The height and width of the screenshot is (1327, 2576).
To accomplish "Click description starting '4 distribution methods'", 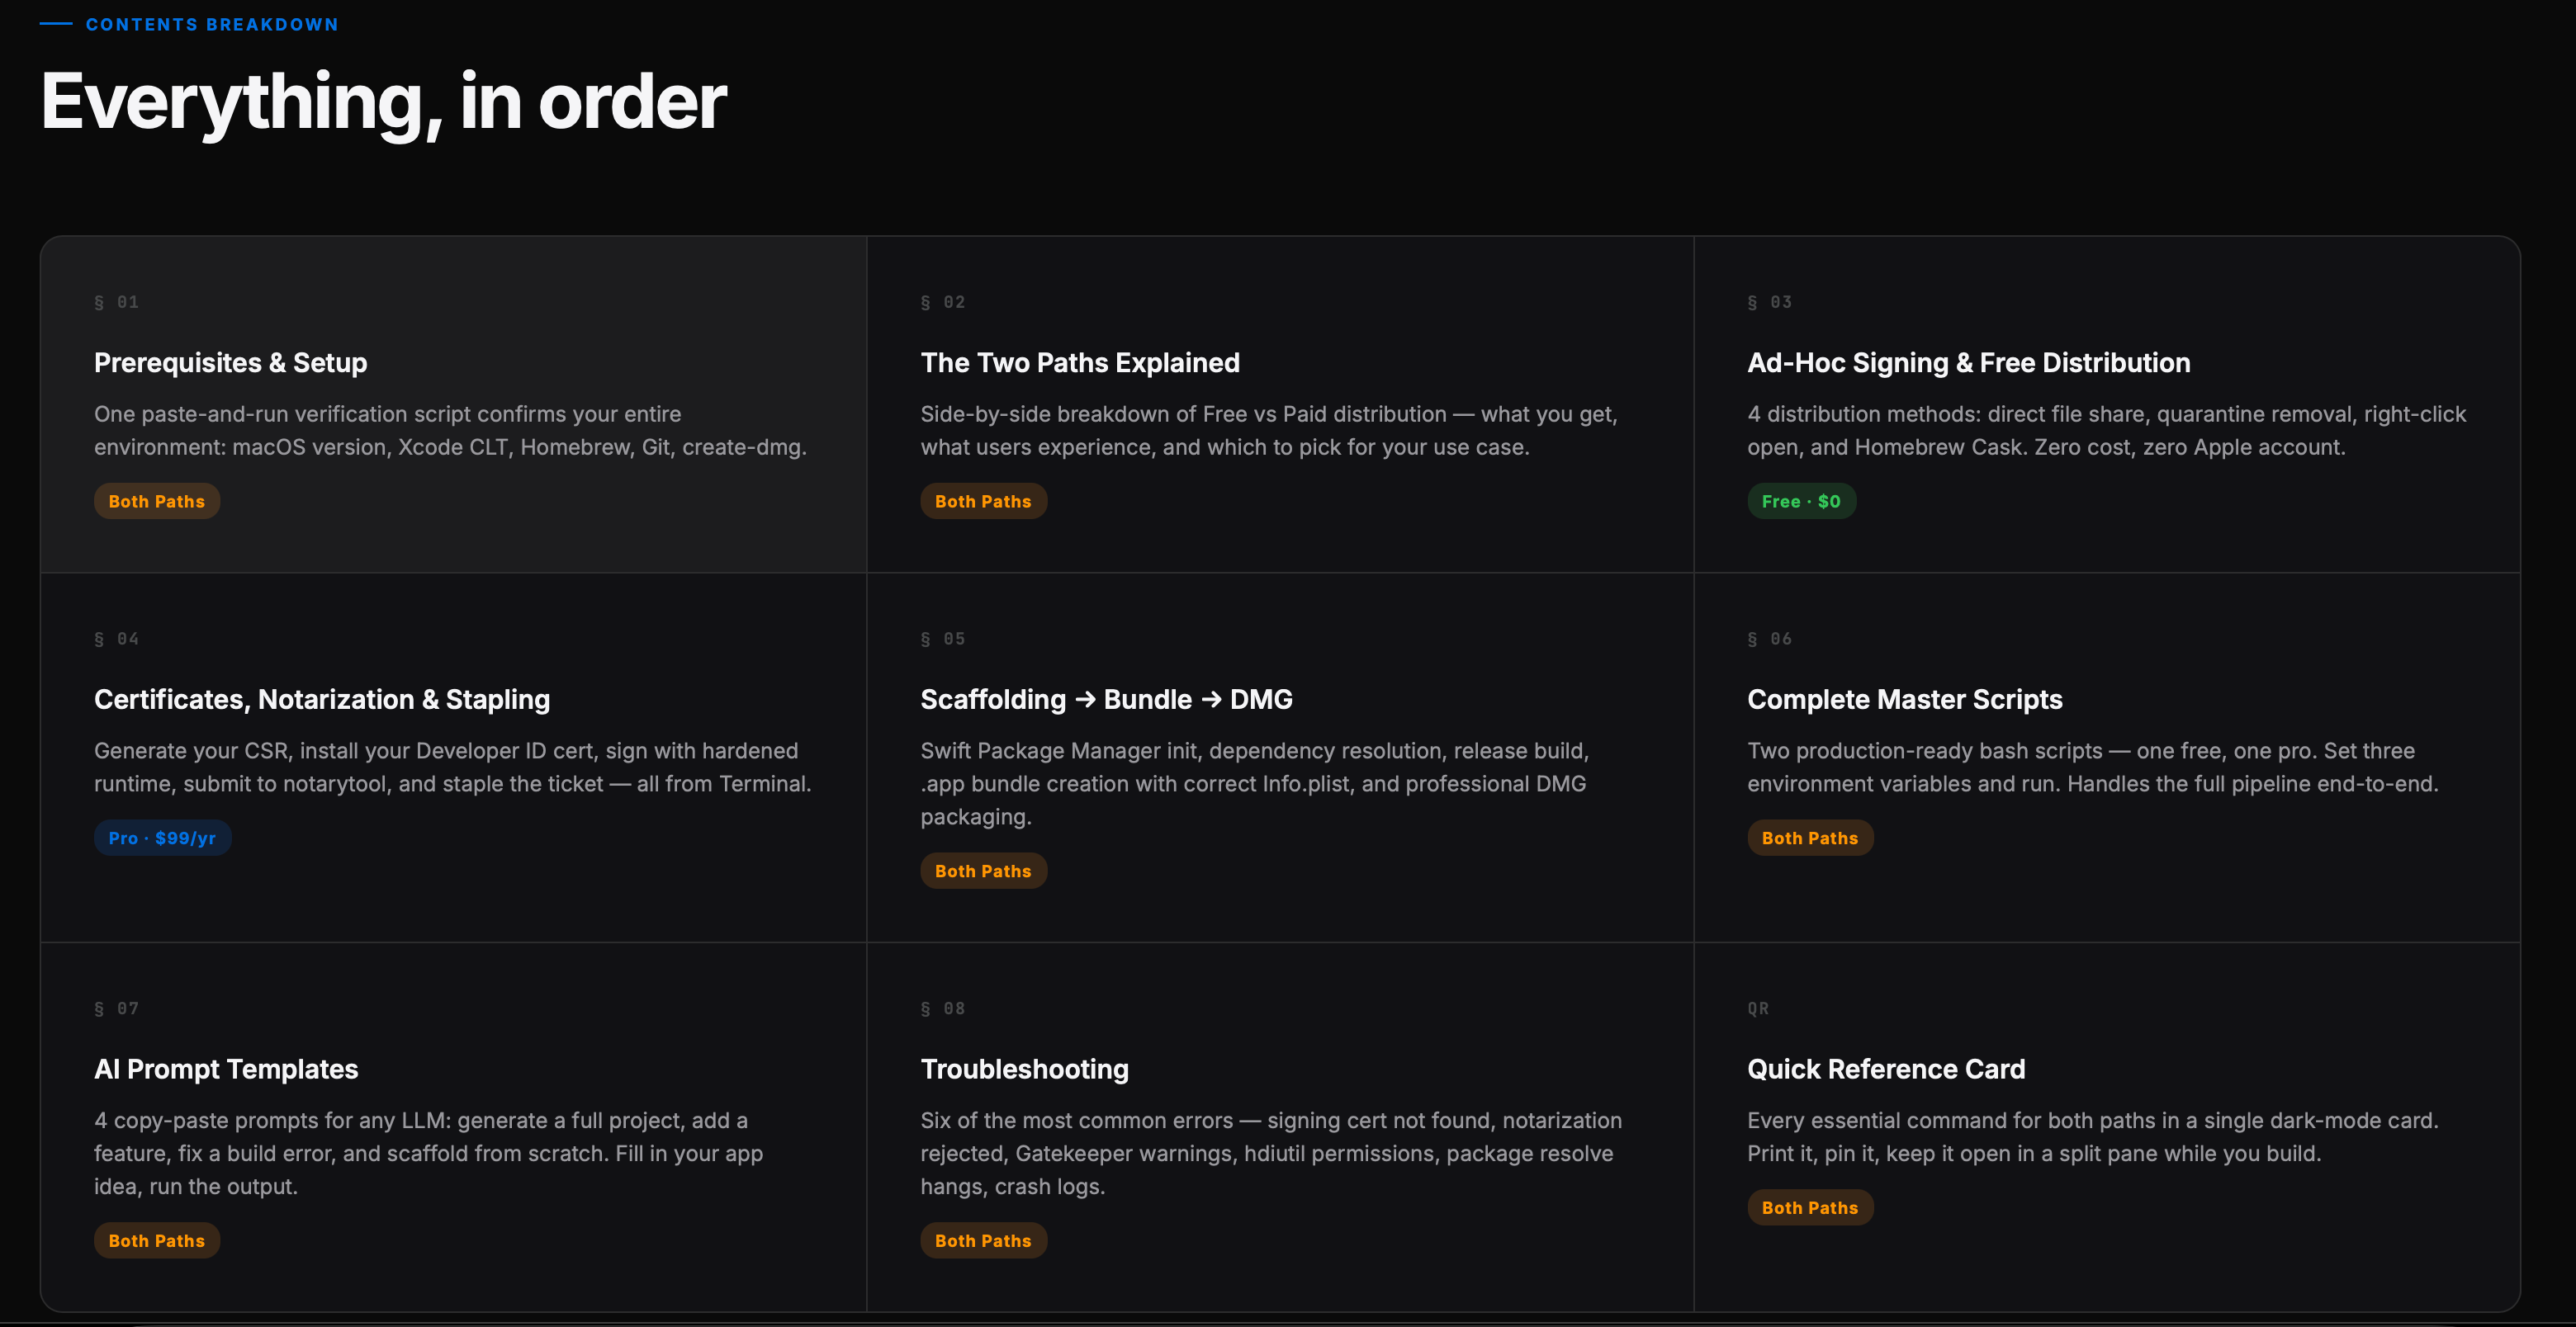I will click(x=2107, y=431).
